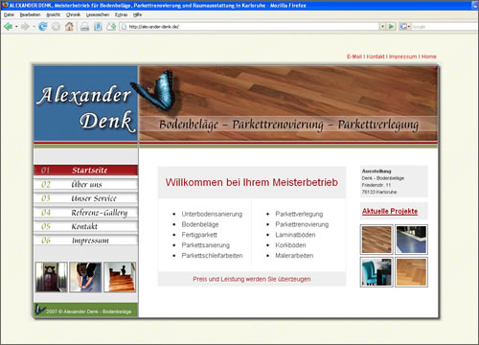
Task: Select 04 Referenz-Gallery in the sidebar
Action: [x=85, y=213]
